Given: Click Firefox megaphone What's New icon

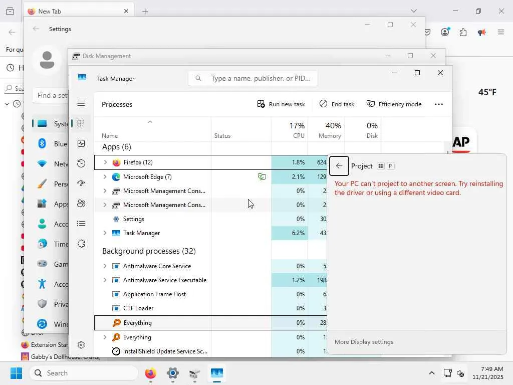Looking at the screenshot, I should [481, 32].
